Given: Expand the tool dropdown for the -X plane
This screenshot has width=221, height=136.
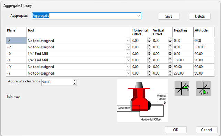Looking at the screenshot, I should click(128, 60).
